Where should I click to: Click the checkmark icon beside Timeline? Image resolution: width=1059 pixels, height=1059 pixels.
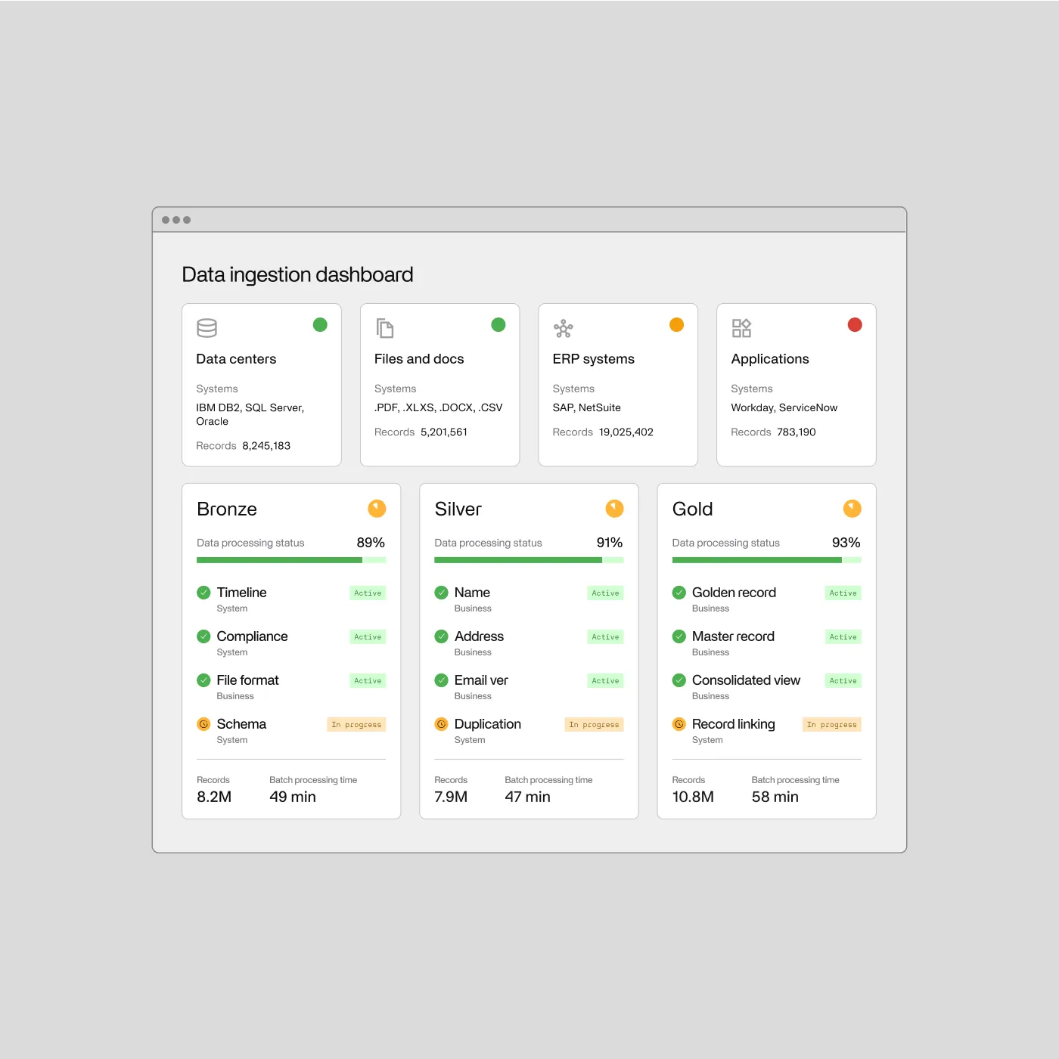pyautogui.click(x=203, y=593)
